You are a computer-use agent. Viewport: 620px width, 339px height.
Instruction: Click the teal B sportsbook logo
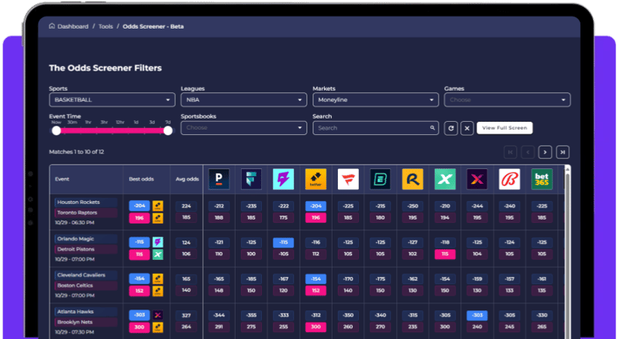[x=381, y=179]
